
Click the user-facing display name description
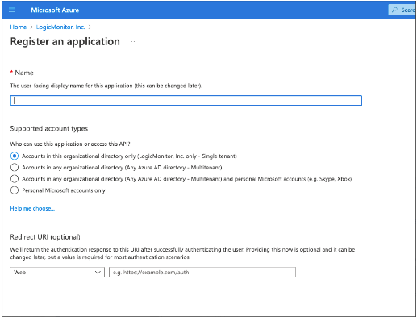pos(106,86)
